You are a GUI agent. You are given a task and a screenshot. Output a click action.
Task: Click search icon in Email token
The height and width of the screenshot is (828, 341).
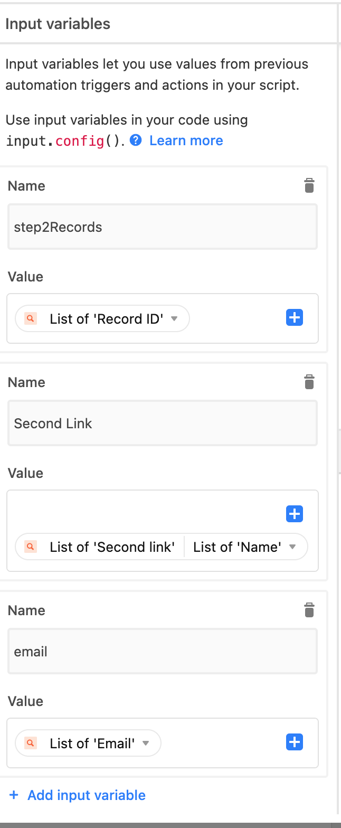click(x=31, y=743)
